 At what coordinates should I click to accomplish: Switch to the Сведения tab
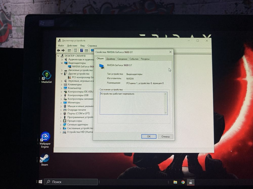point(122,59)
